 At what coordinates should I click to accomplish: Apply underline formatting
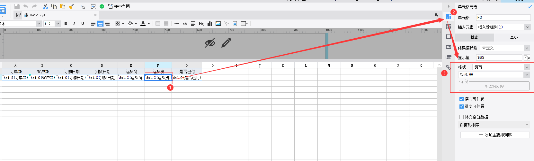[x=83, y=24]
